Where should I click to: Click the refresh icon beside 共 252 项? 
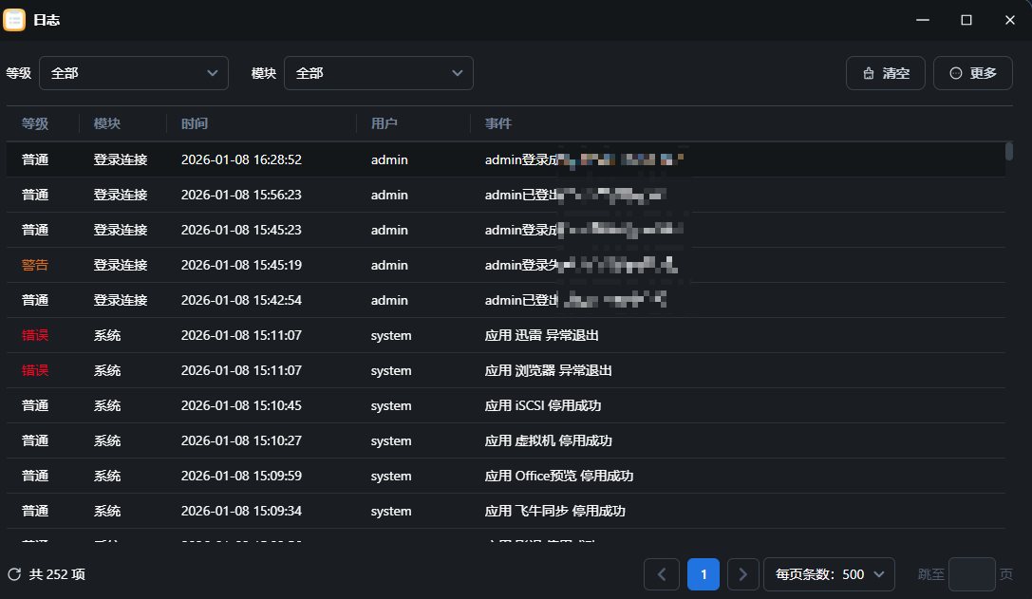click(x=14, y=574)
